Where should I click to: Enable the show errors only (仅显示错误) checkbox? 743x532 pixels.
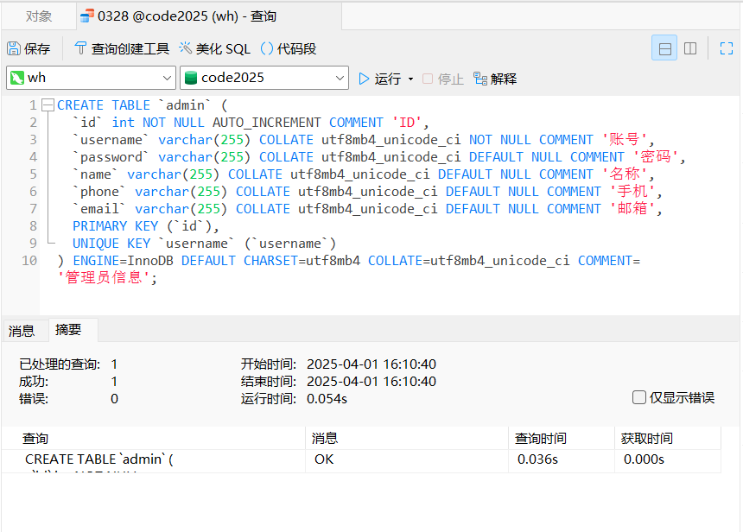[x=638, y=397]
